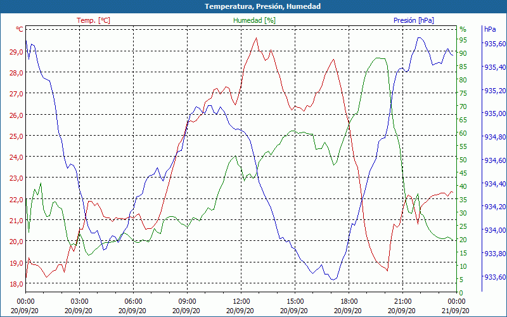Click the 28,0 temperature axis value
507x317 pixels.
[x=16, y=73]
